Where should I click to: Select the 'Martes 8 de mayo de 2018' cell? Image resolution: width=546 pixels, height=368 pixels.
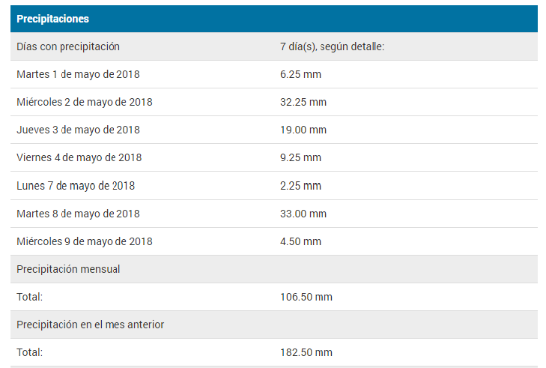coord(78,214)
